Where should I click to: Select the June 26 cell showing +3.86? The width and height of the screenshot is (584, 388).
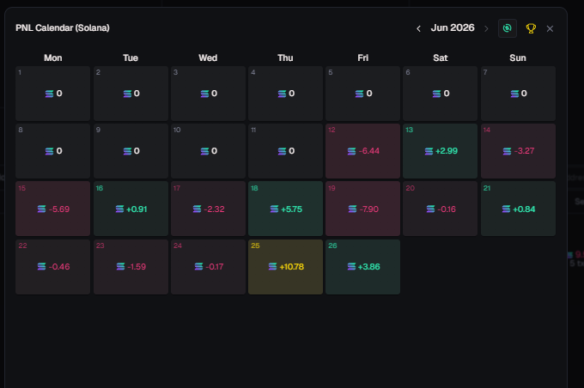(x=362, y=267)
